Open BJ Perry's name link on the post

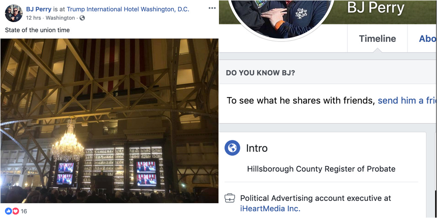point(38,9)
